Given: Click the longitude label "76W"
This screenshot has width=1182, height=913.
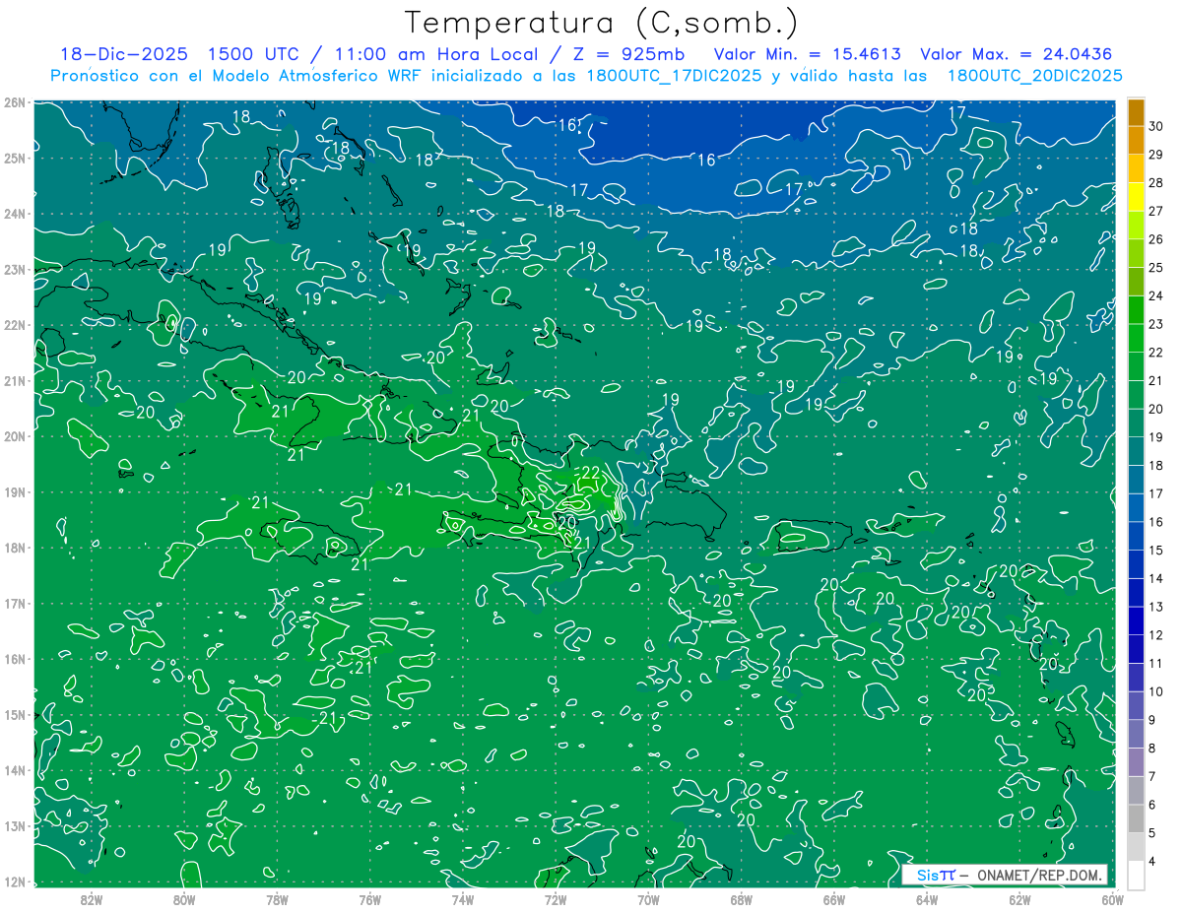Looking at the screenshot, I should click(x=369, y=899).
